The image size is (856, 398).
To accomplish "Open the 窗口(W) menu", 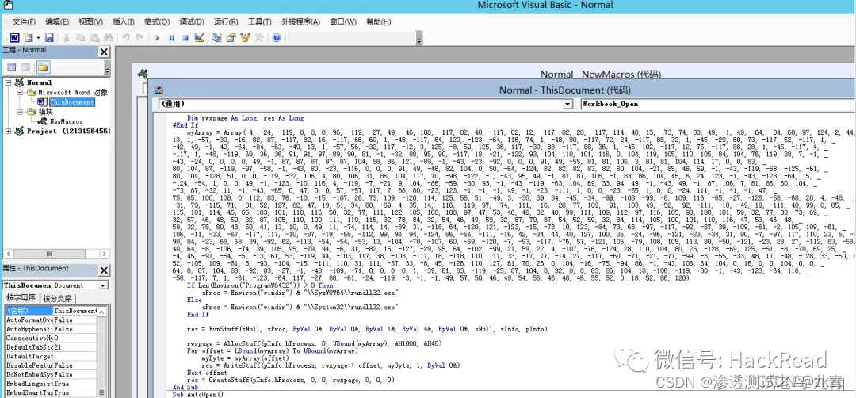I will (x=343, y=22).
